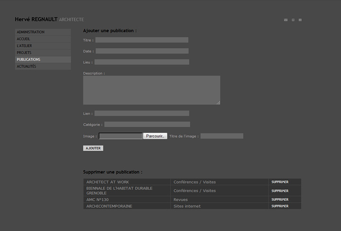The width and height of the screenshot is (341, 231).
Task: Open the envelope email icon in header
Action: click(286, 20)
